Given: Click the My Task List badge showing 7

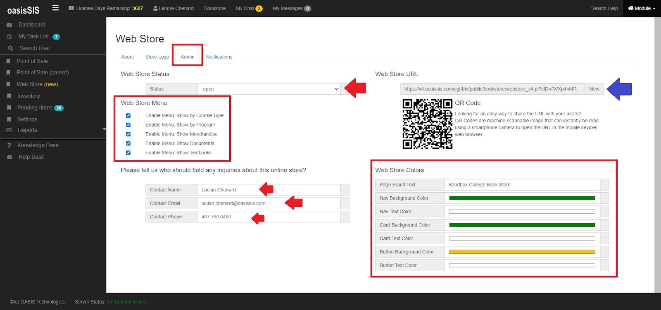Looking at the screenshot, I should (56, 37).
